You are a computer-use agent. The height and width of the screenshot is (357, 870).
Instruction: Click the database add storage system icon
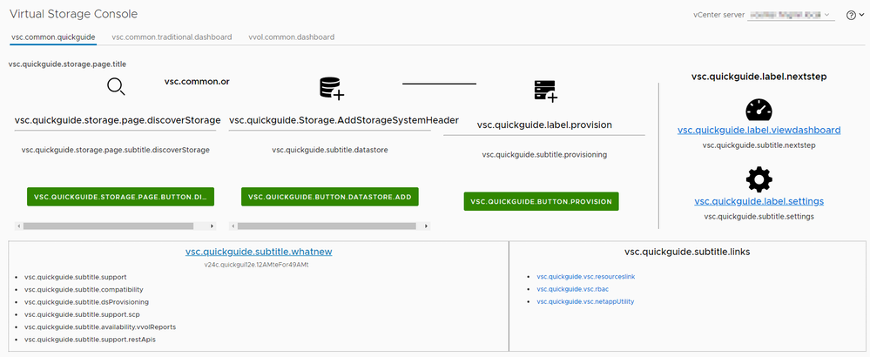pos(332,89)
